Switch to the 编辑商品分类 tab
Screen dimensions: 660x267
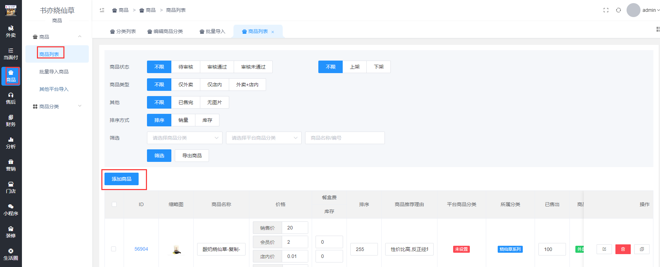tap(165, 31)
